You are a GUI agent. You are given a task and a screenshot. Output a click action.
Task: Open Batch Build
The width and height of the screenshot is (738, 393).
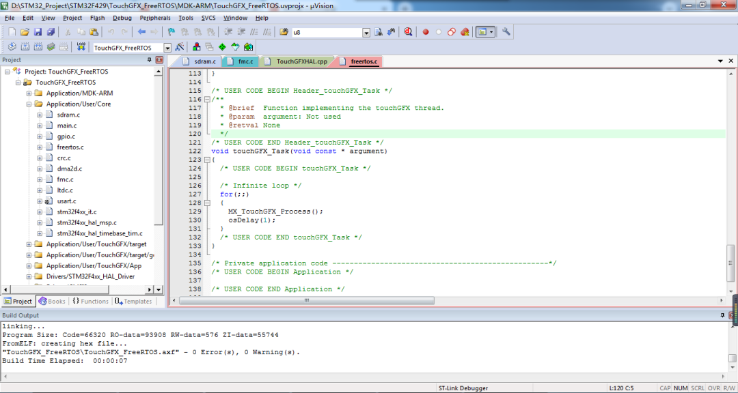click(x=51, y=47)
